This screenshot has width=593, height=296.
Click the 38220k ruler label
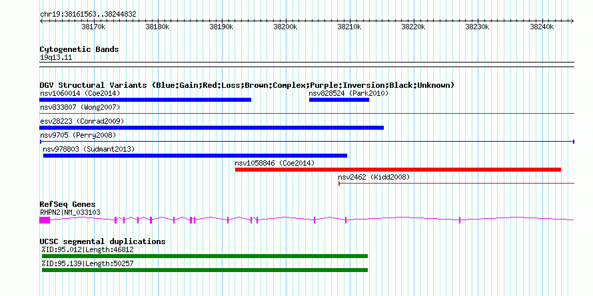tap(414, 27)
